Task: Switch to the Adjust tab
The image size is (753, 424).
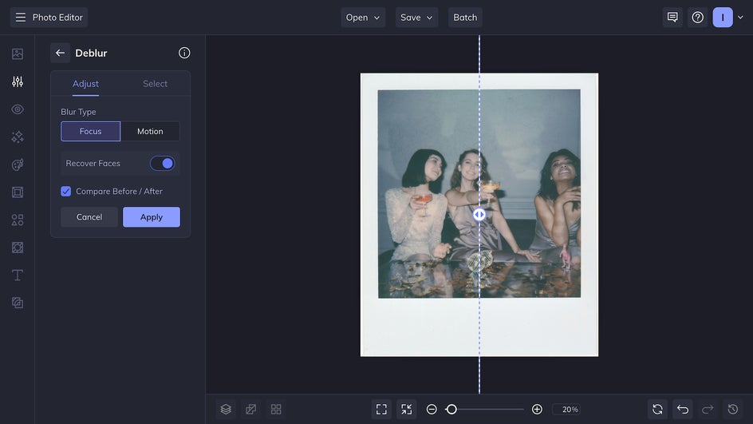Action: pos(85,84)
